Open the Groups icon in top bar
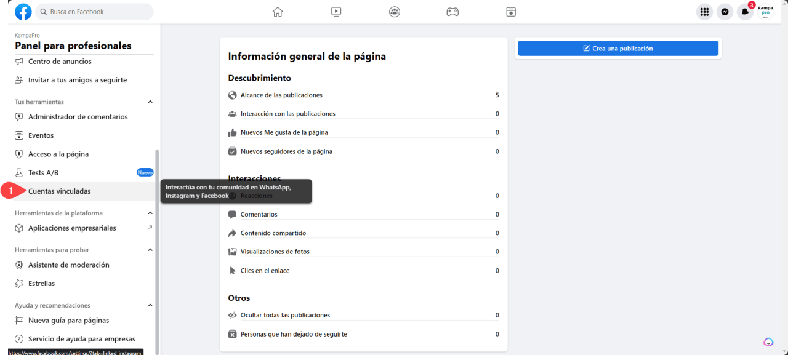Screen dimensions: 788x355 tap(394, 12)
